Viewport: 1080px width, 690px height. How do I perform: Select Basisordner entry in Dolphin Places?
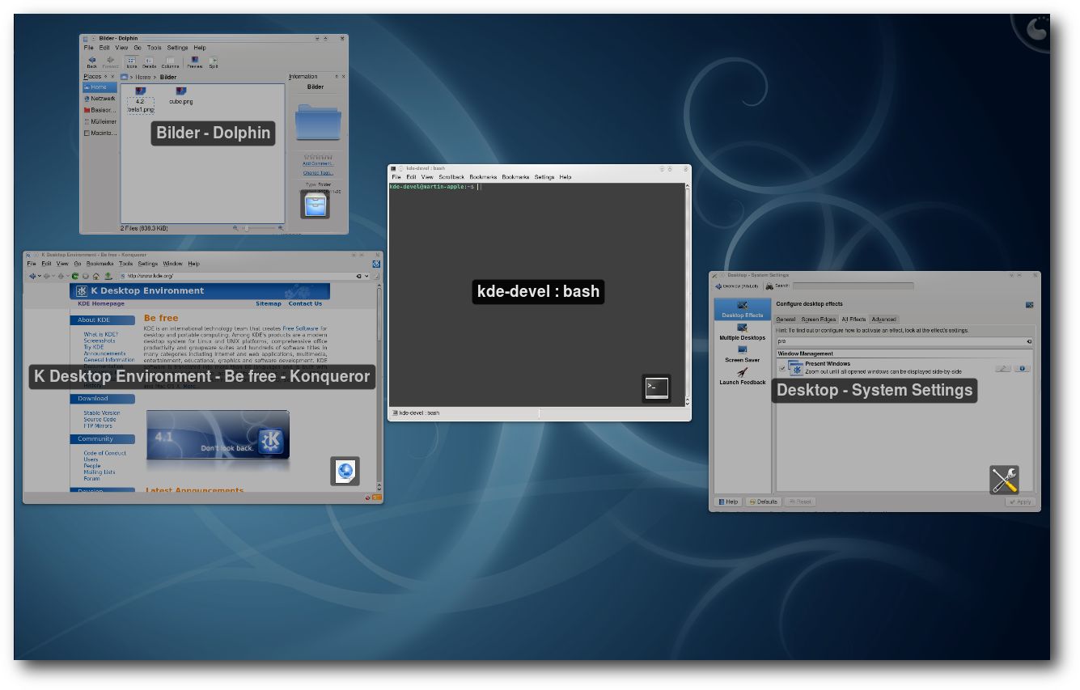click(x=99, y=110)
